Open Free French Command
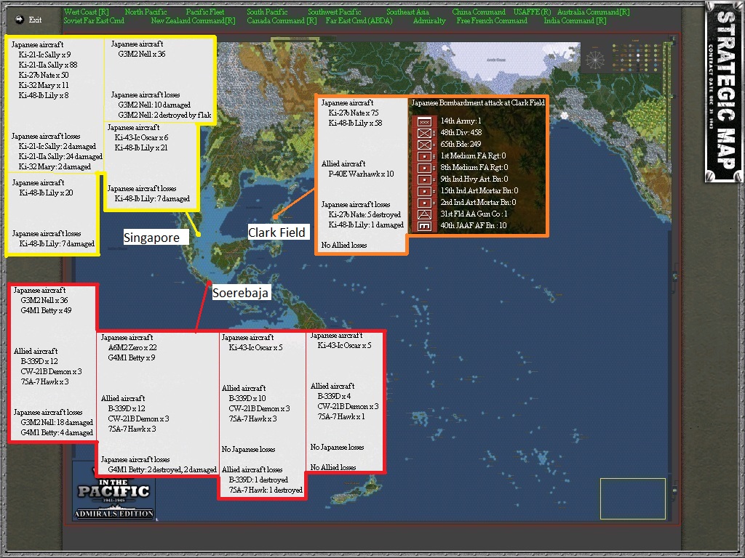 492,21
